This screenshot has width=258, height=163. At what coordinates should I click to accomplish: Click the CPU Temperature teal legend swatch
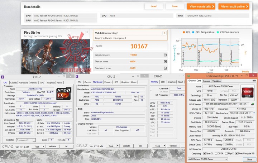218,32
